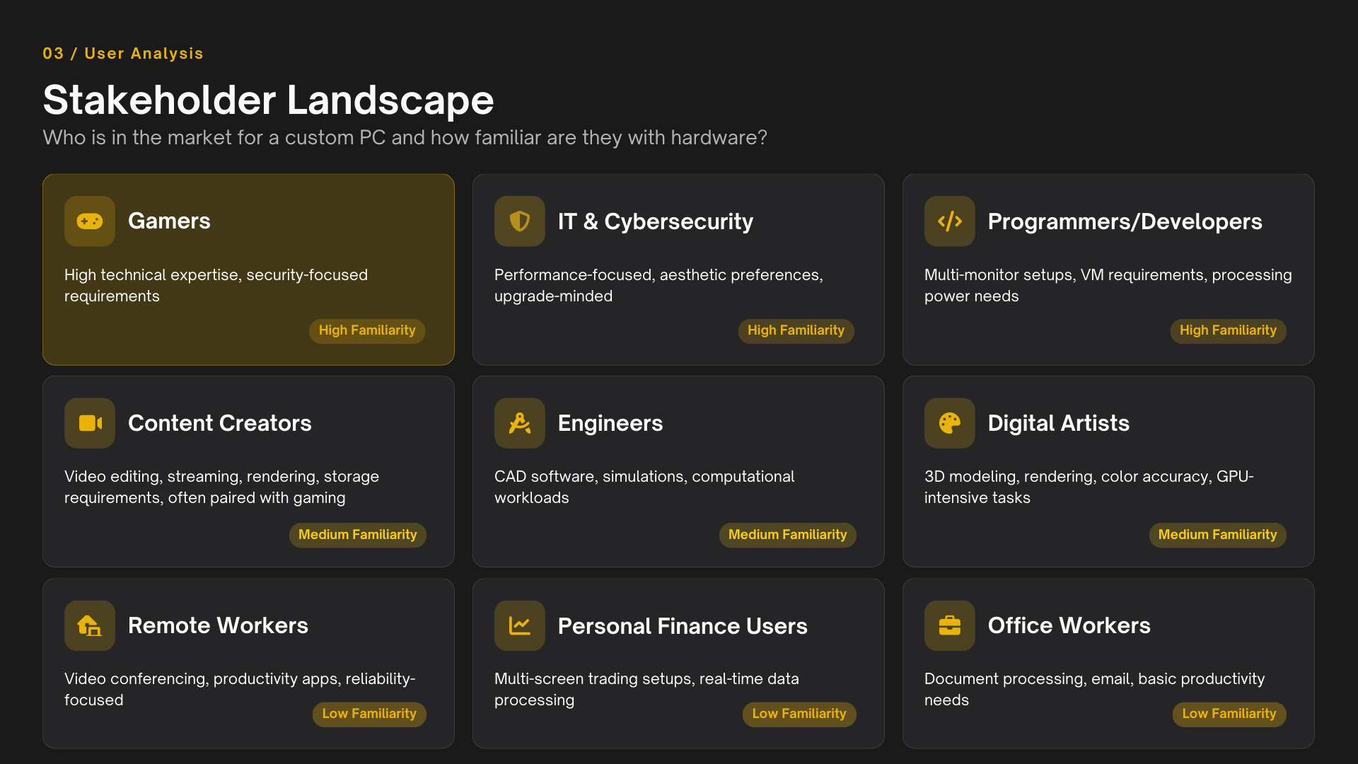Click the Stakeholder Landscape title
This screenshot has height=764, width=1358.
268,100
